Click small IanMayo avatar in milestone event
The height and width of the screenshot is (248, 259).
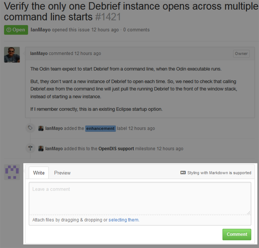click(x=41, y=149)
